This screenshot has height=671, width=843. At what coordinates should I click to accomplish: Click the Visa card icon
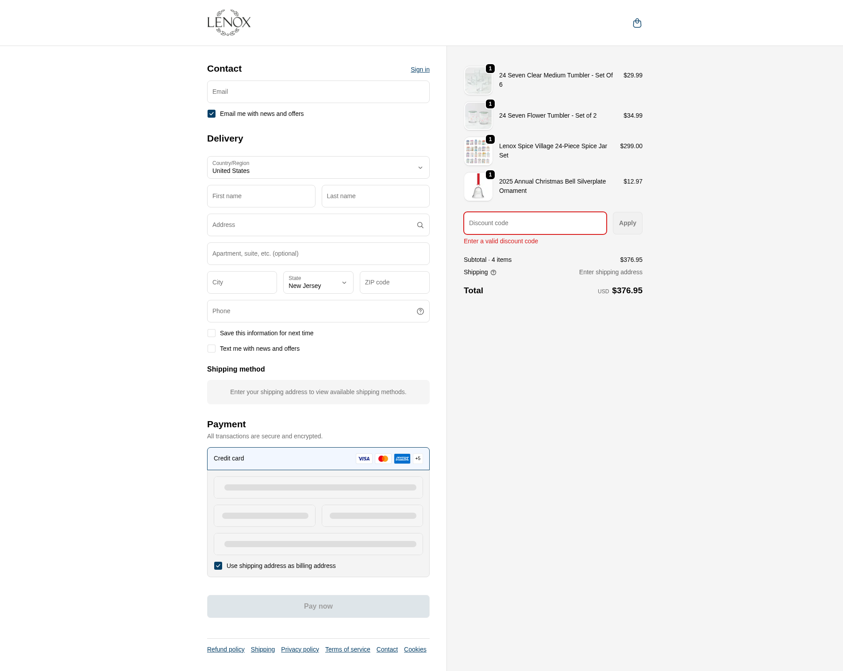[x=364, y=459]
